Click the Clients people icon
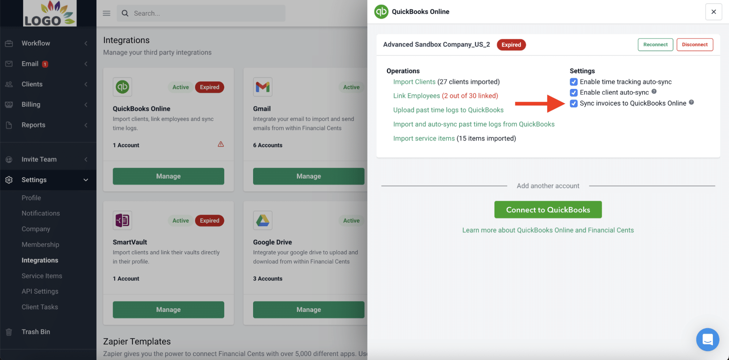Image resolution: width=729 pixels, height=360 pixels. click(x=9, y=84)
